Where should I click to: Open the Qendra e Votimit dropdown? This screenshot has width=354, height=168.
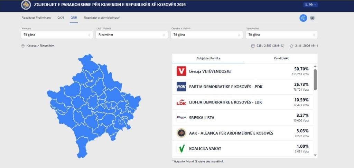click(206, 35)
